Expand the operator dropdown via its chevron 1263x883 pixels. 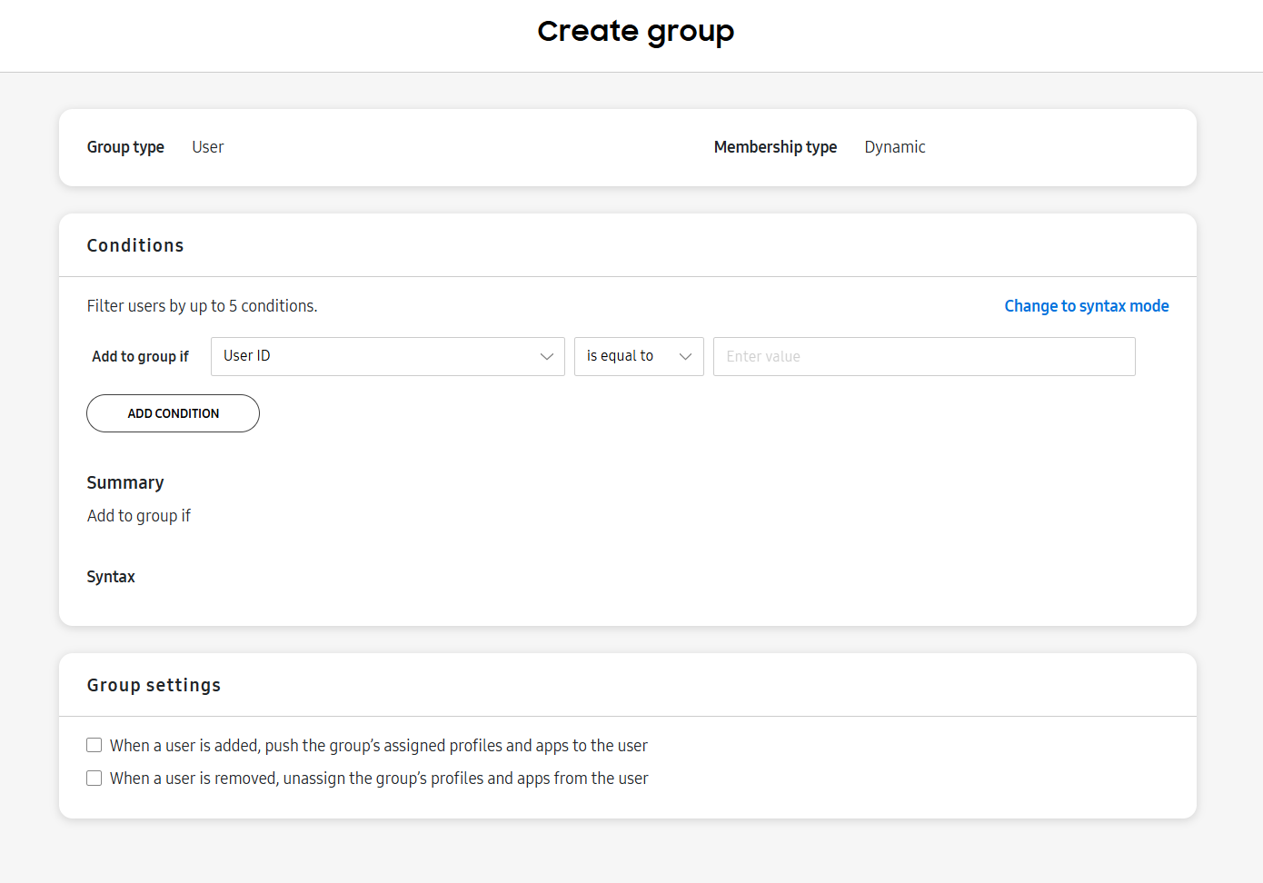tap(686, 356)
